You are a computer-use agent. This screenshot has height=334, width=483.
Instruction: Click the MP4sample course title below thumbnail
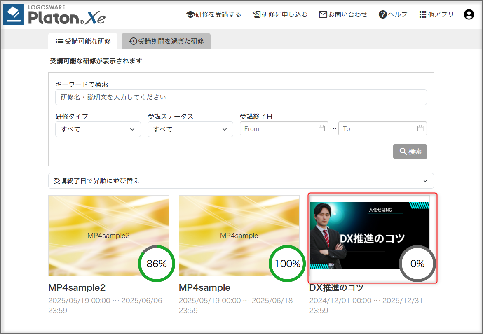click(204, 287)
